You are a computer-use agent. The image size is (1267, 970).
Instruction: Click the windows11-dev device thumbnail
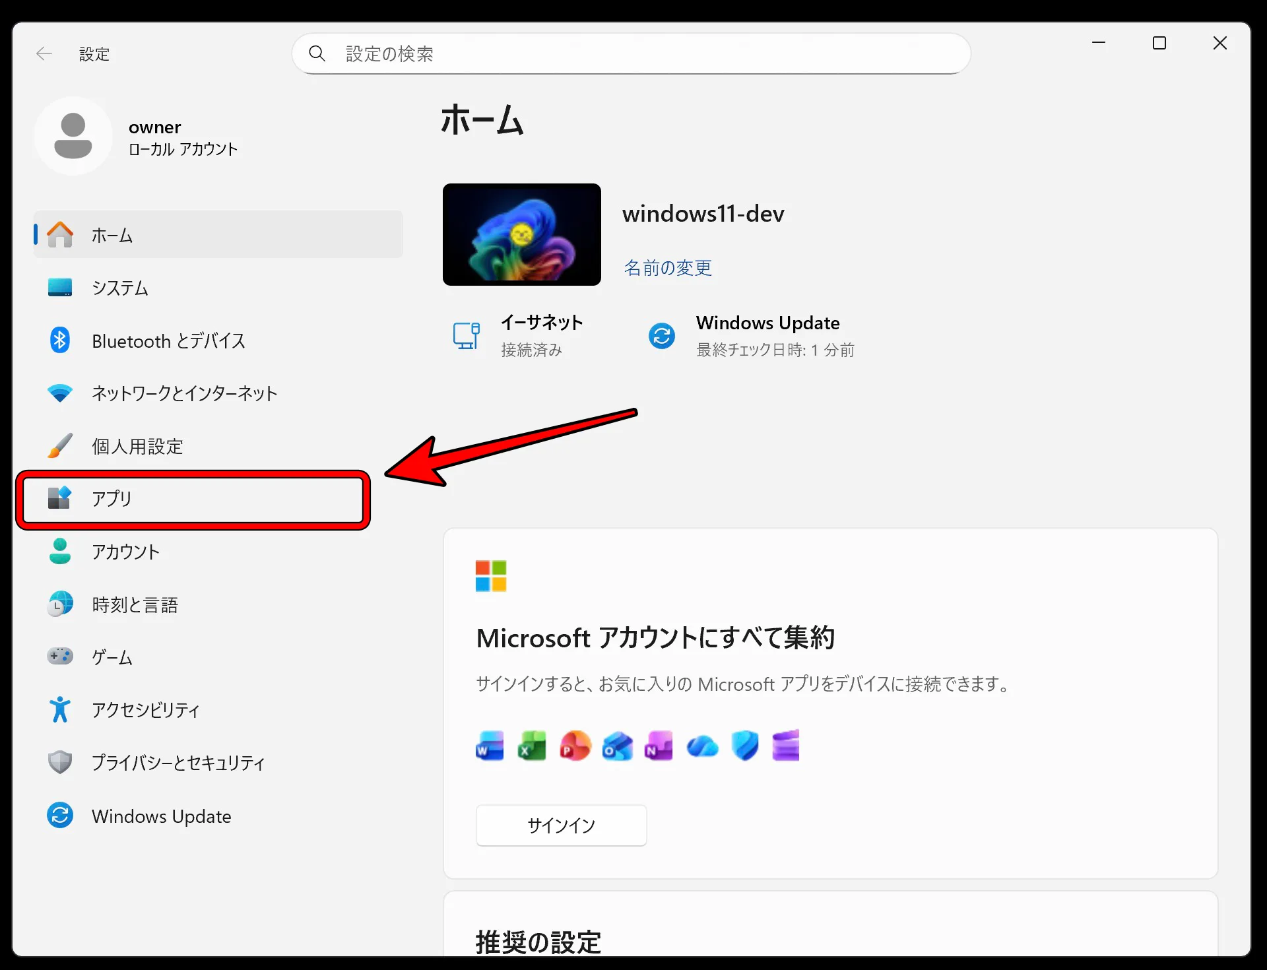coord(521,234)
